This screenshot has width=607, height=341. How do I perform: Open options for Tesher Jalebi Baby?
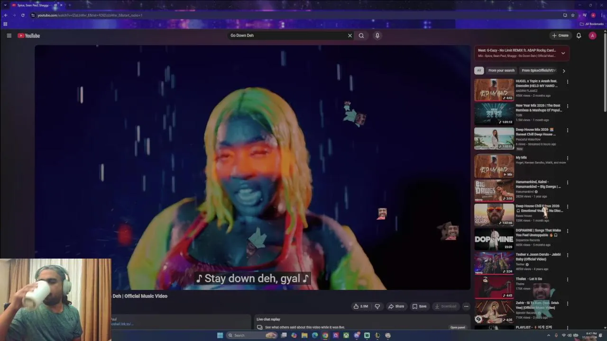pos(567,255)
